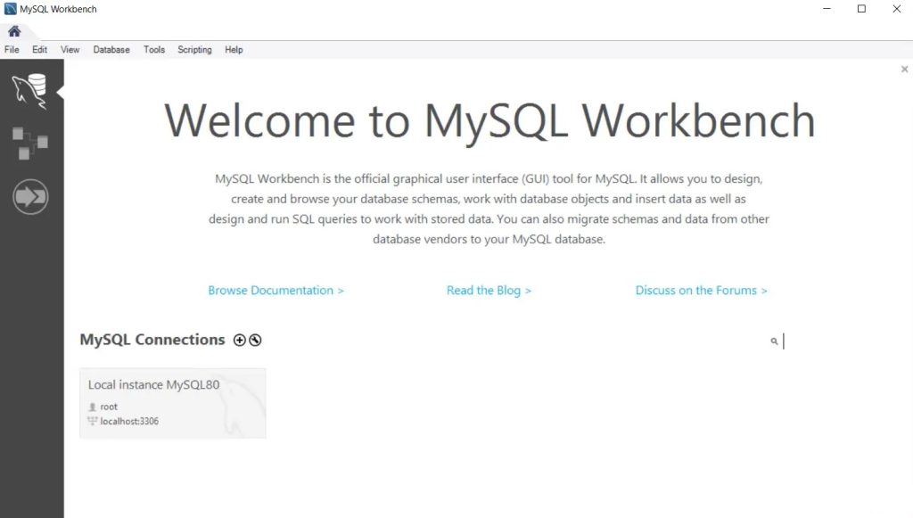Add a new MySQL connection with the plus icon
Viewport: 913px width, 518px height.
[239, 340]
